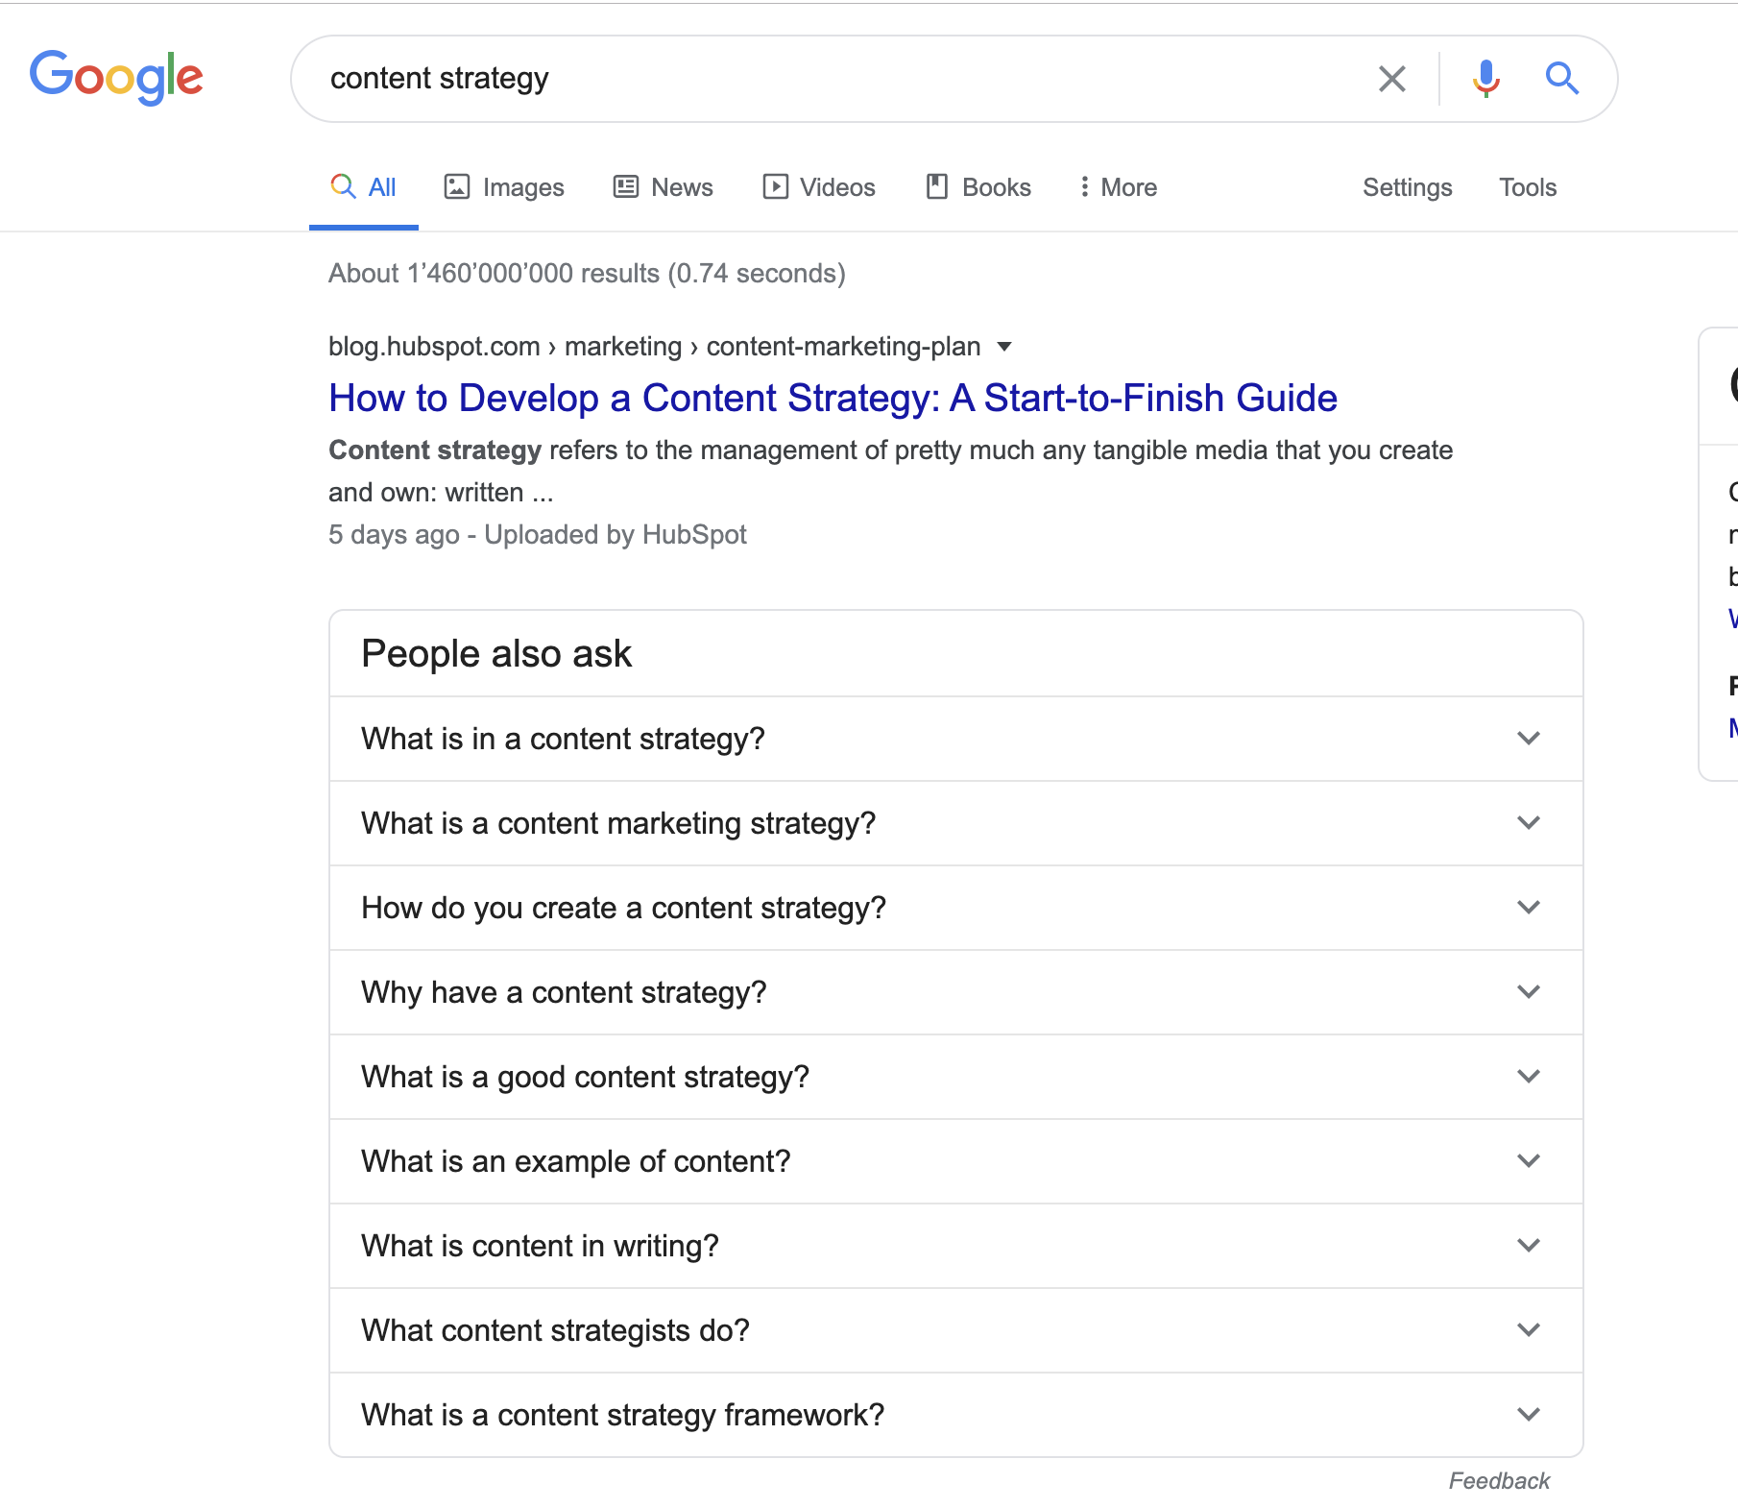Click inside the content strategy search field
Screen dimensions: 1738x1508
pos(835,79)
